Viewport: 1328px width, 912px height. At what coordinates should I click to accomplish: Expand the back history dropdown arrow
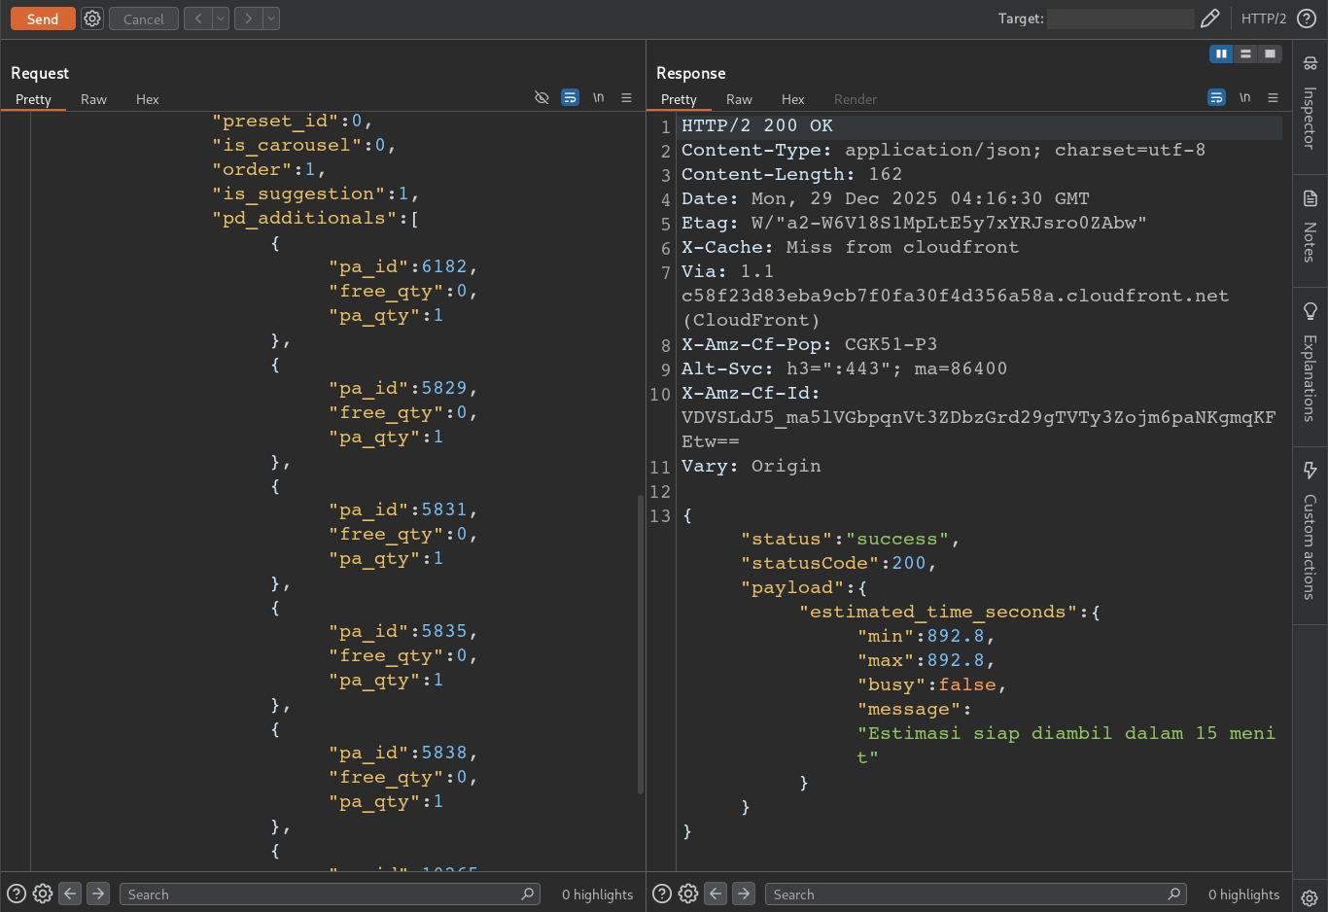[221, 18]
